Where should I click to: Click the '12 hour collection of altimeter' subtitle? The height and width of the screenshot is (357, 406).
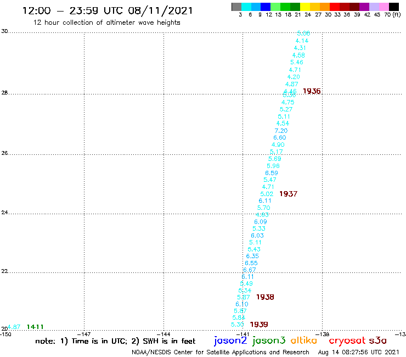pyautogui.click(x=106, y=23)
